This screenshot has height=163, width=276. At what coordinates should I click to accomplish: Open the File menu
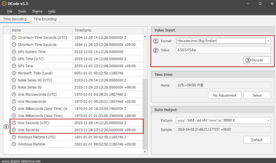(x=9, y=12)
